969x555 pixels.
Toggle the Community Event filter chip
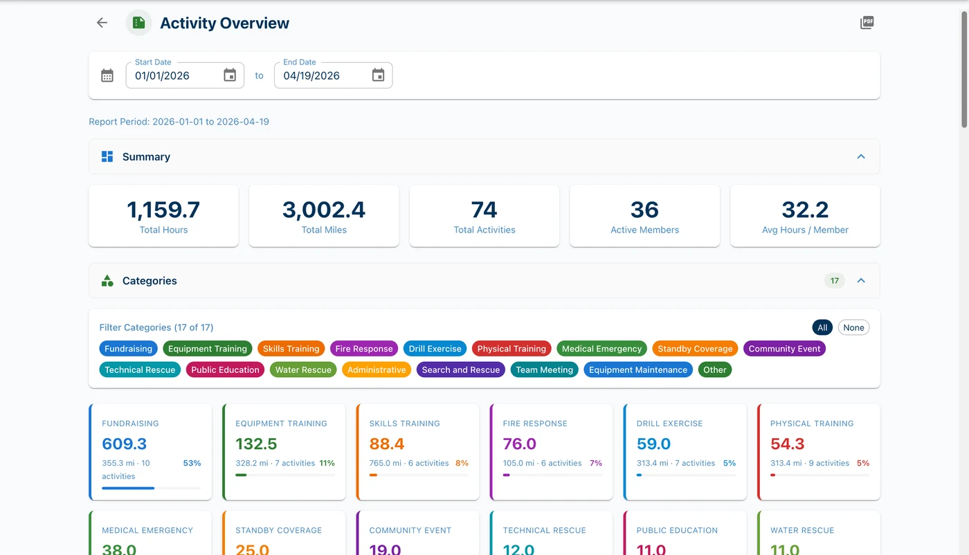784,349
